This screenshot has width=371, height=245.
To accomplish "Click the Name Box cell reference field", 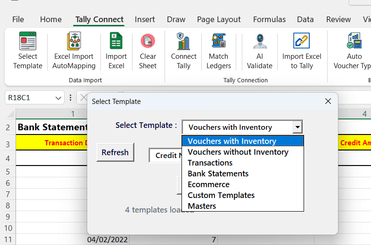I will coord(29,98).
